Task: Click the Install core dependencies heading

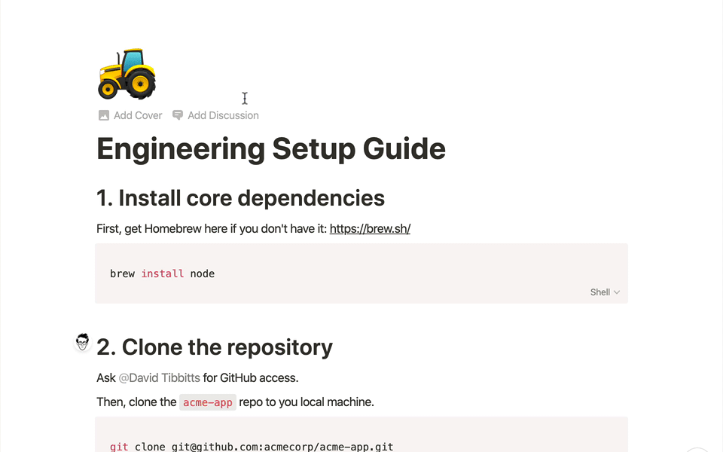Action: click(240, 198)
